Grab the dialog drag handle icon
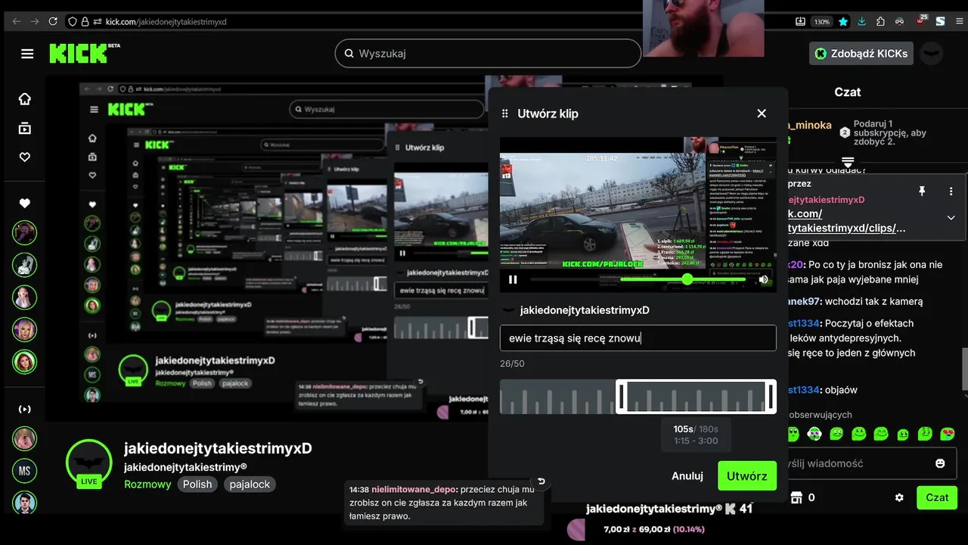The image size is (968, 545). click(x=505, y=114)
